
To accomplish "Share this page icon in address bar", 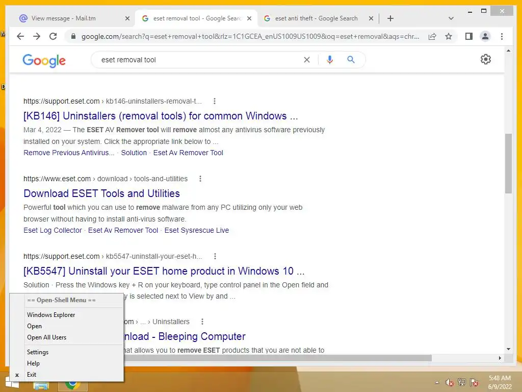I will (432, 36).
